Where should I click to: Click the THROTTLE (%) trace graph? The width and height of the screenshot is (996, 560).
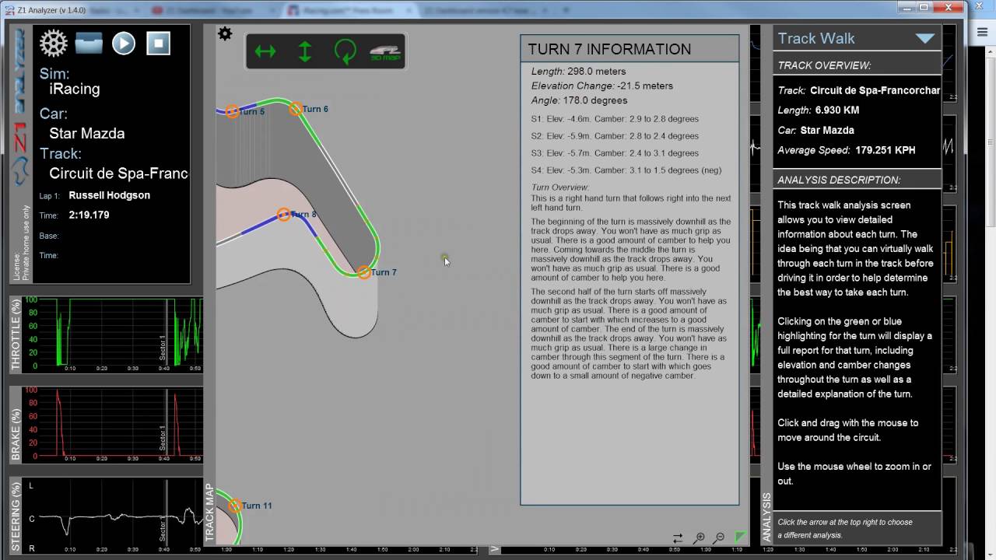(114, 333)
